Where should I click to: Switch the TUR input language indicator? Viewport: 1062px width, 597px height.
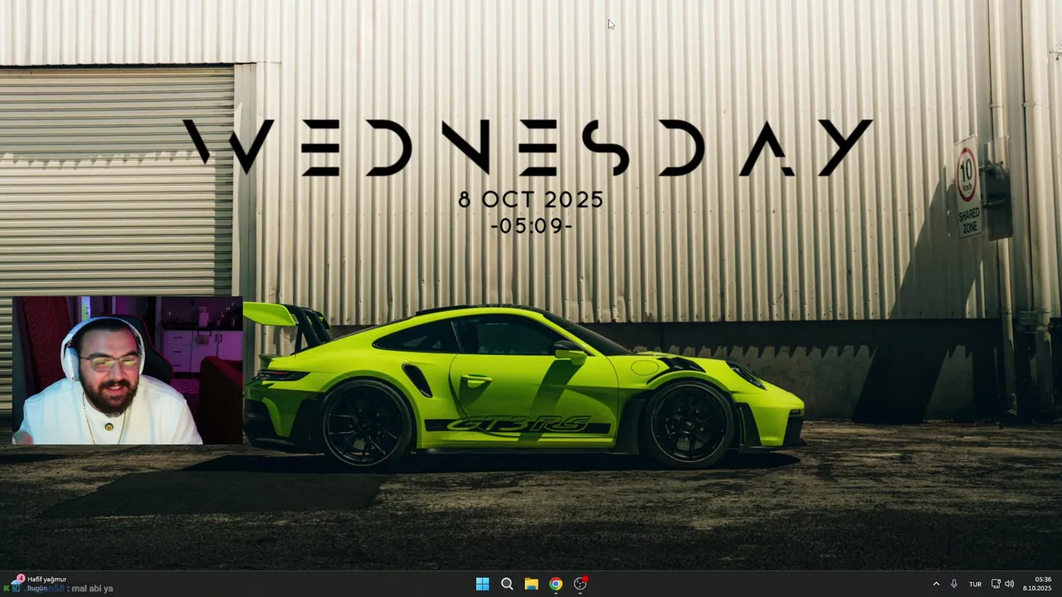click(975, 584)
